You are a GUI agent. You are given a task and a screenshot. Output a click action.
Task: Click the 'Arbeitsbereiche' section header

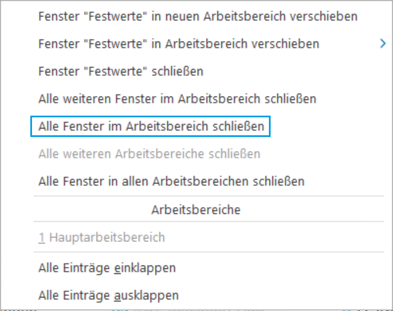pos(196,210)
